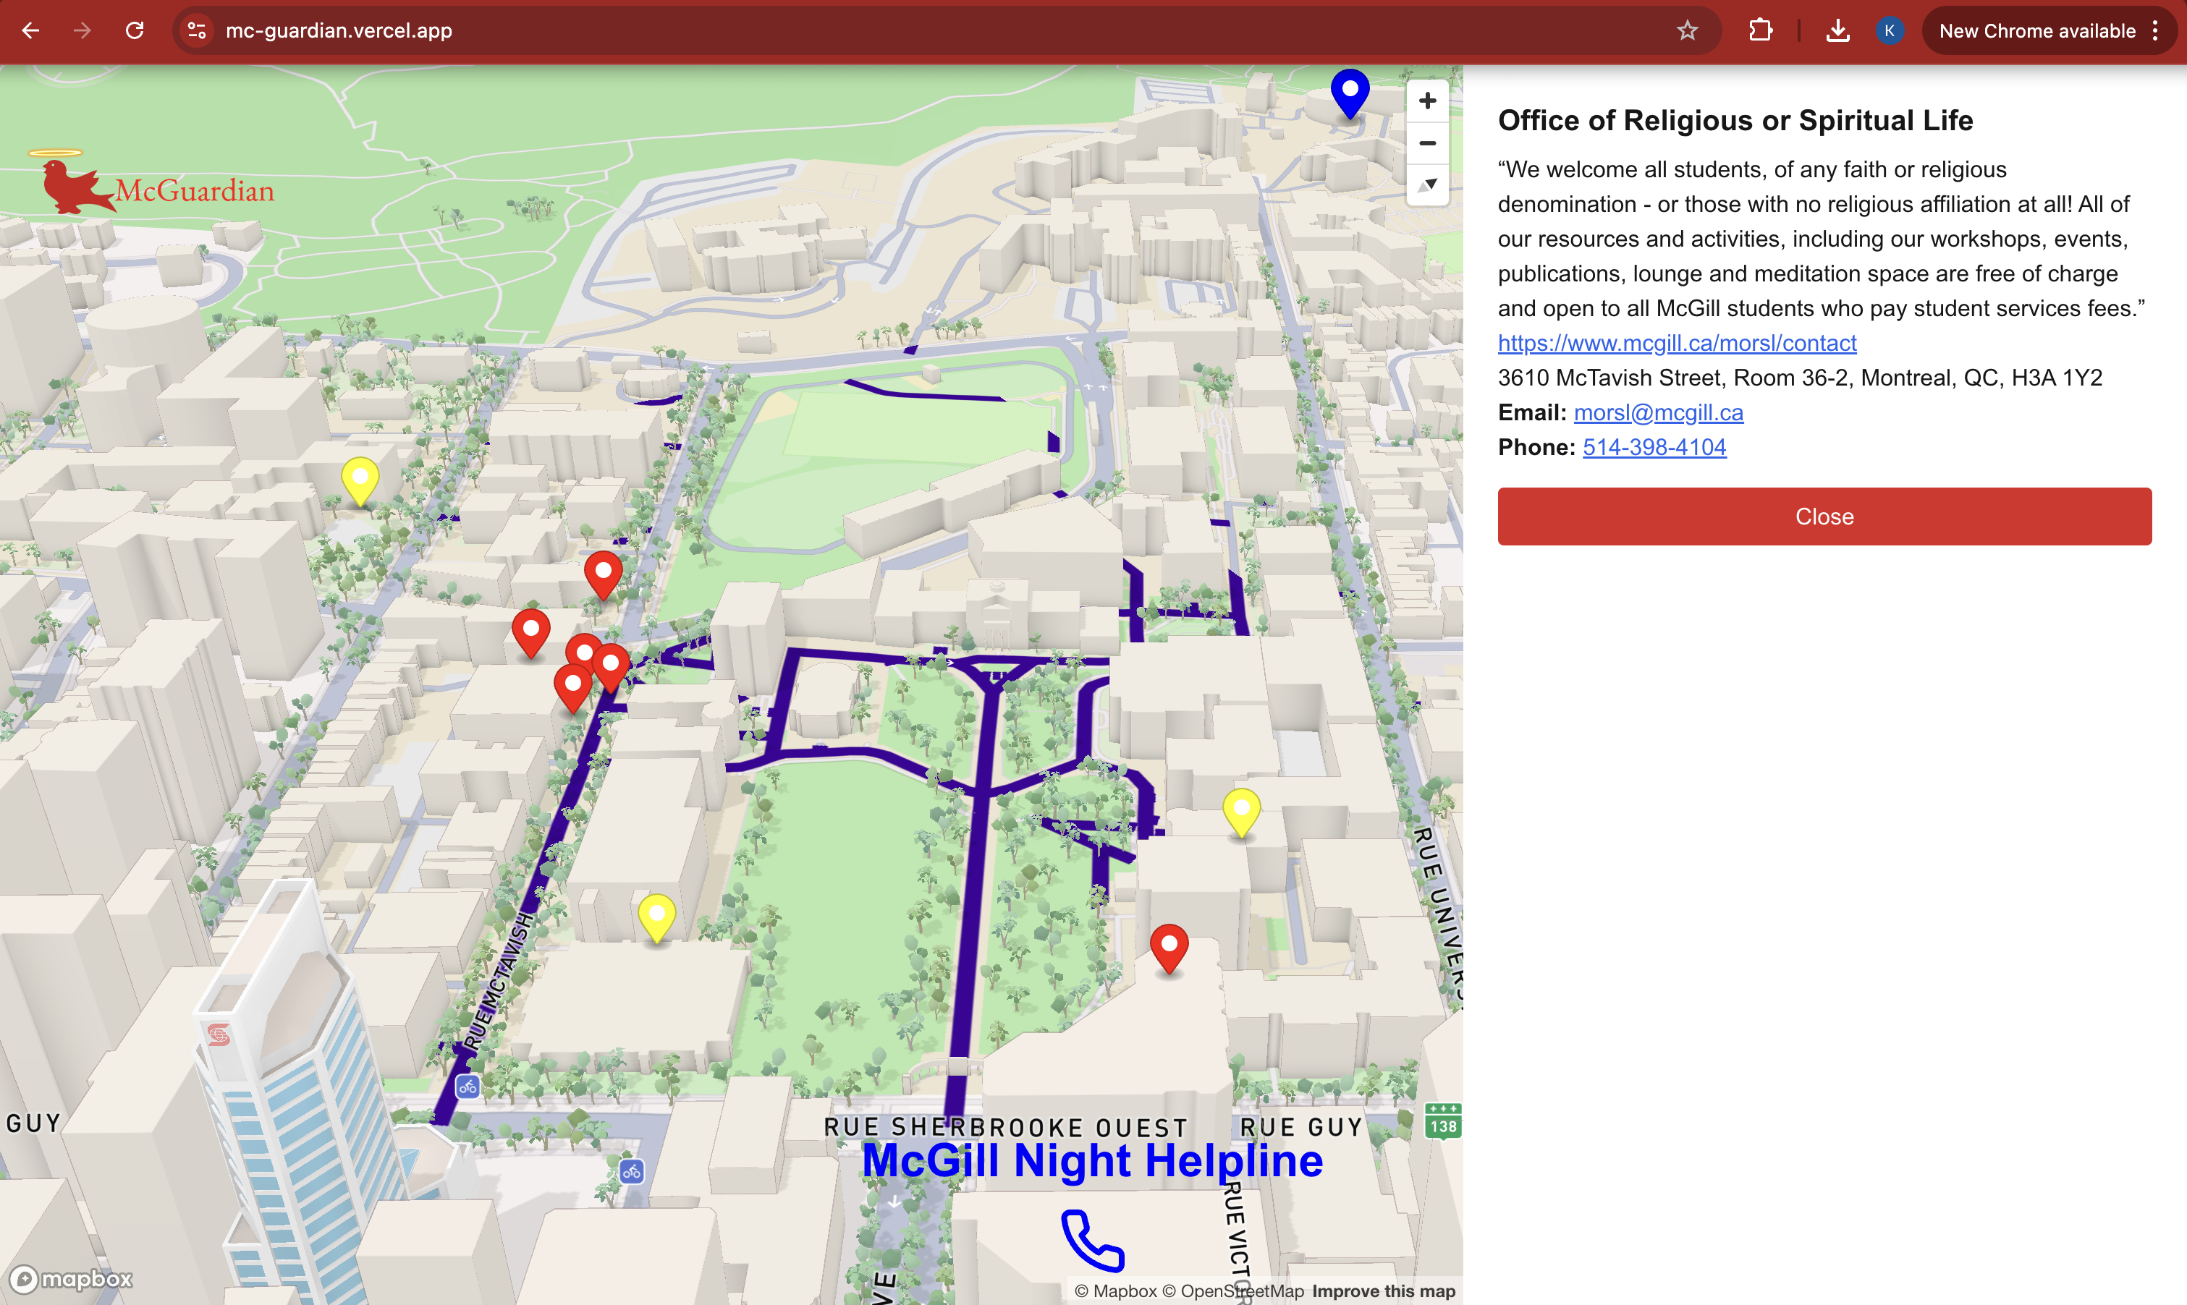The width and height of the screenshot is (2187, 1305).
Task: Click the map zoom out minus button
Action: click(x=1427, y=143)
